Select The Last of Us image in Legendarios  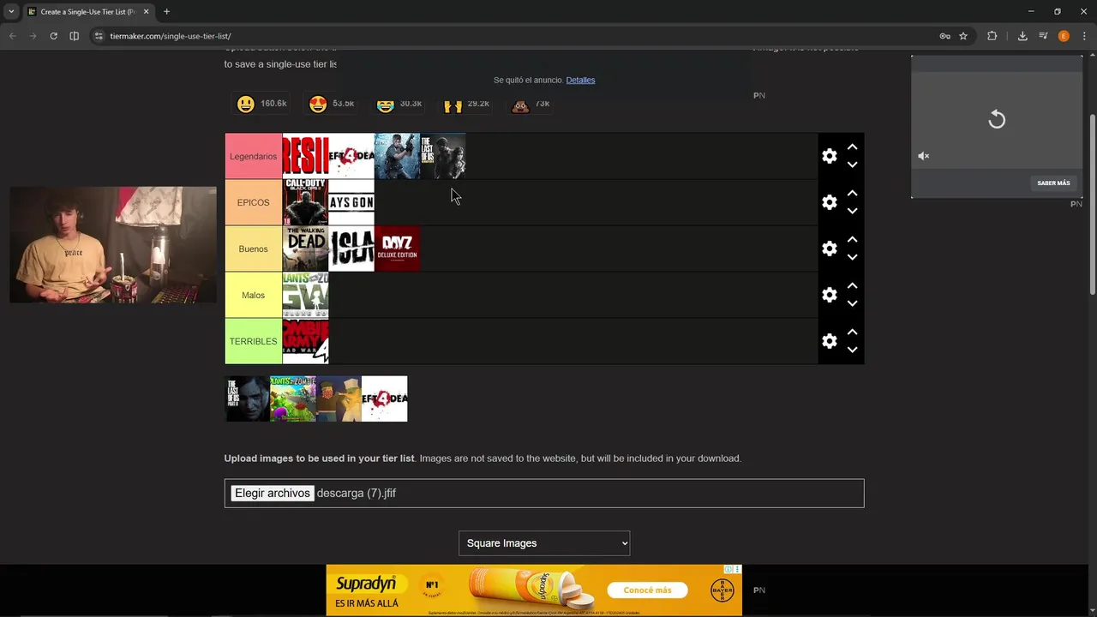pos(443,156)
